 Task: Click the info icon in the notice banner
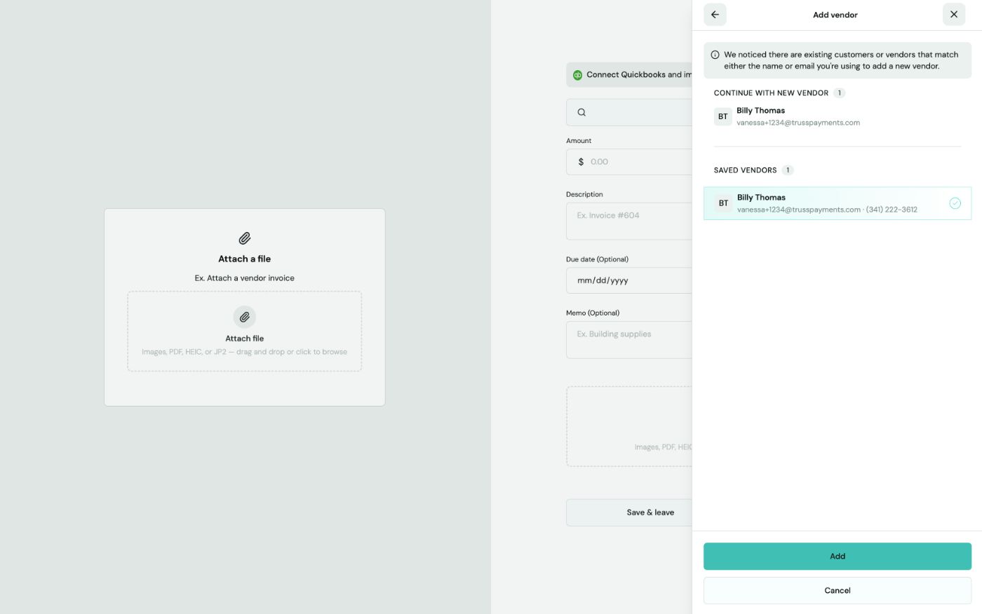click(x=715, y=55)
